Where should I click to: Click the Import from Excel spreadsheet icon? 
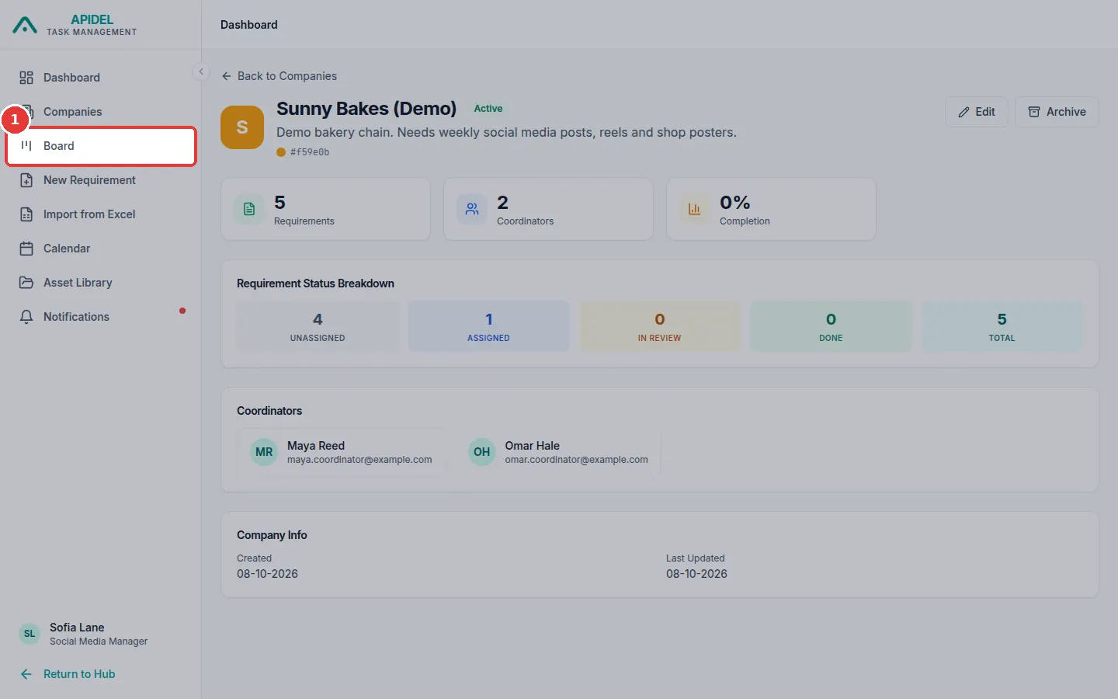[26, 214]
